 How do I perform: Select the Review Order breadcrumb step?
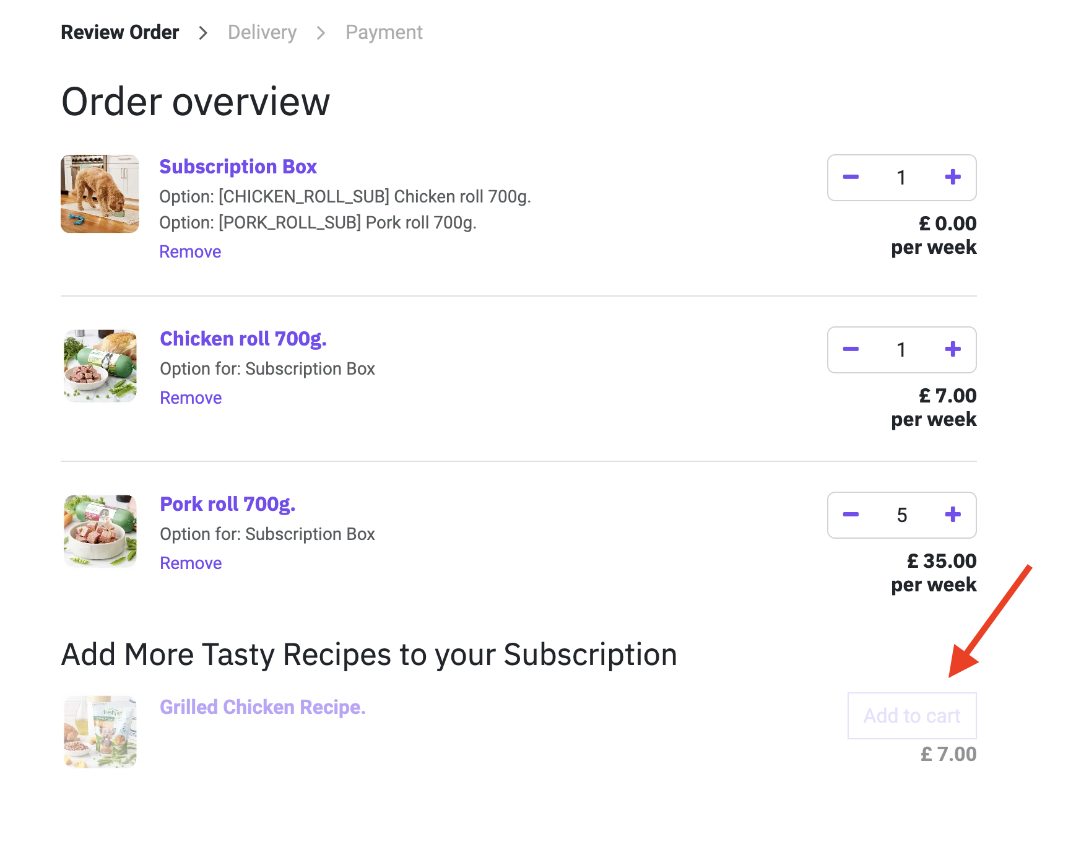(x=120, y=32)
